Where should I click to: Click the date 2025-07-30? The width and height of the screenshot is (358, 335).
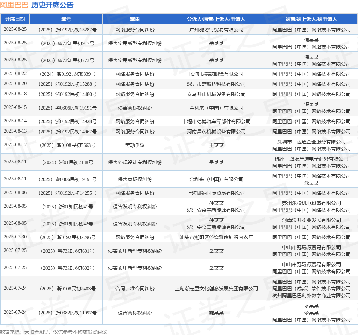pos(15,237)
